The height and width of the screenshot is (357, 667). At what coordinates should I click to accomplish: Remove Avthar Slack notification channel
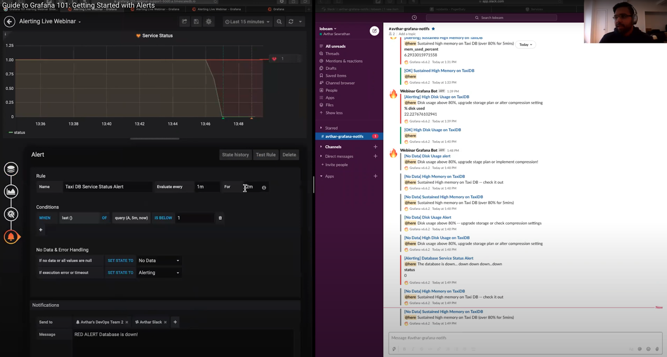(x=165, y=322)
